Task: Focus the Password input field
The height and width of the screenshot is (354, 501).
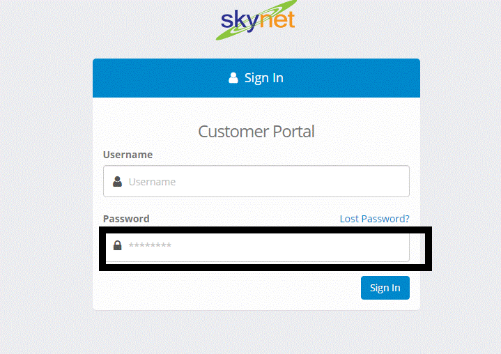Action: click(257, 247)
